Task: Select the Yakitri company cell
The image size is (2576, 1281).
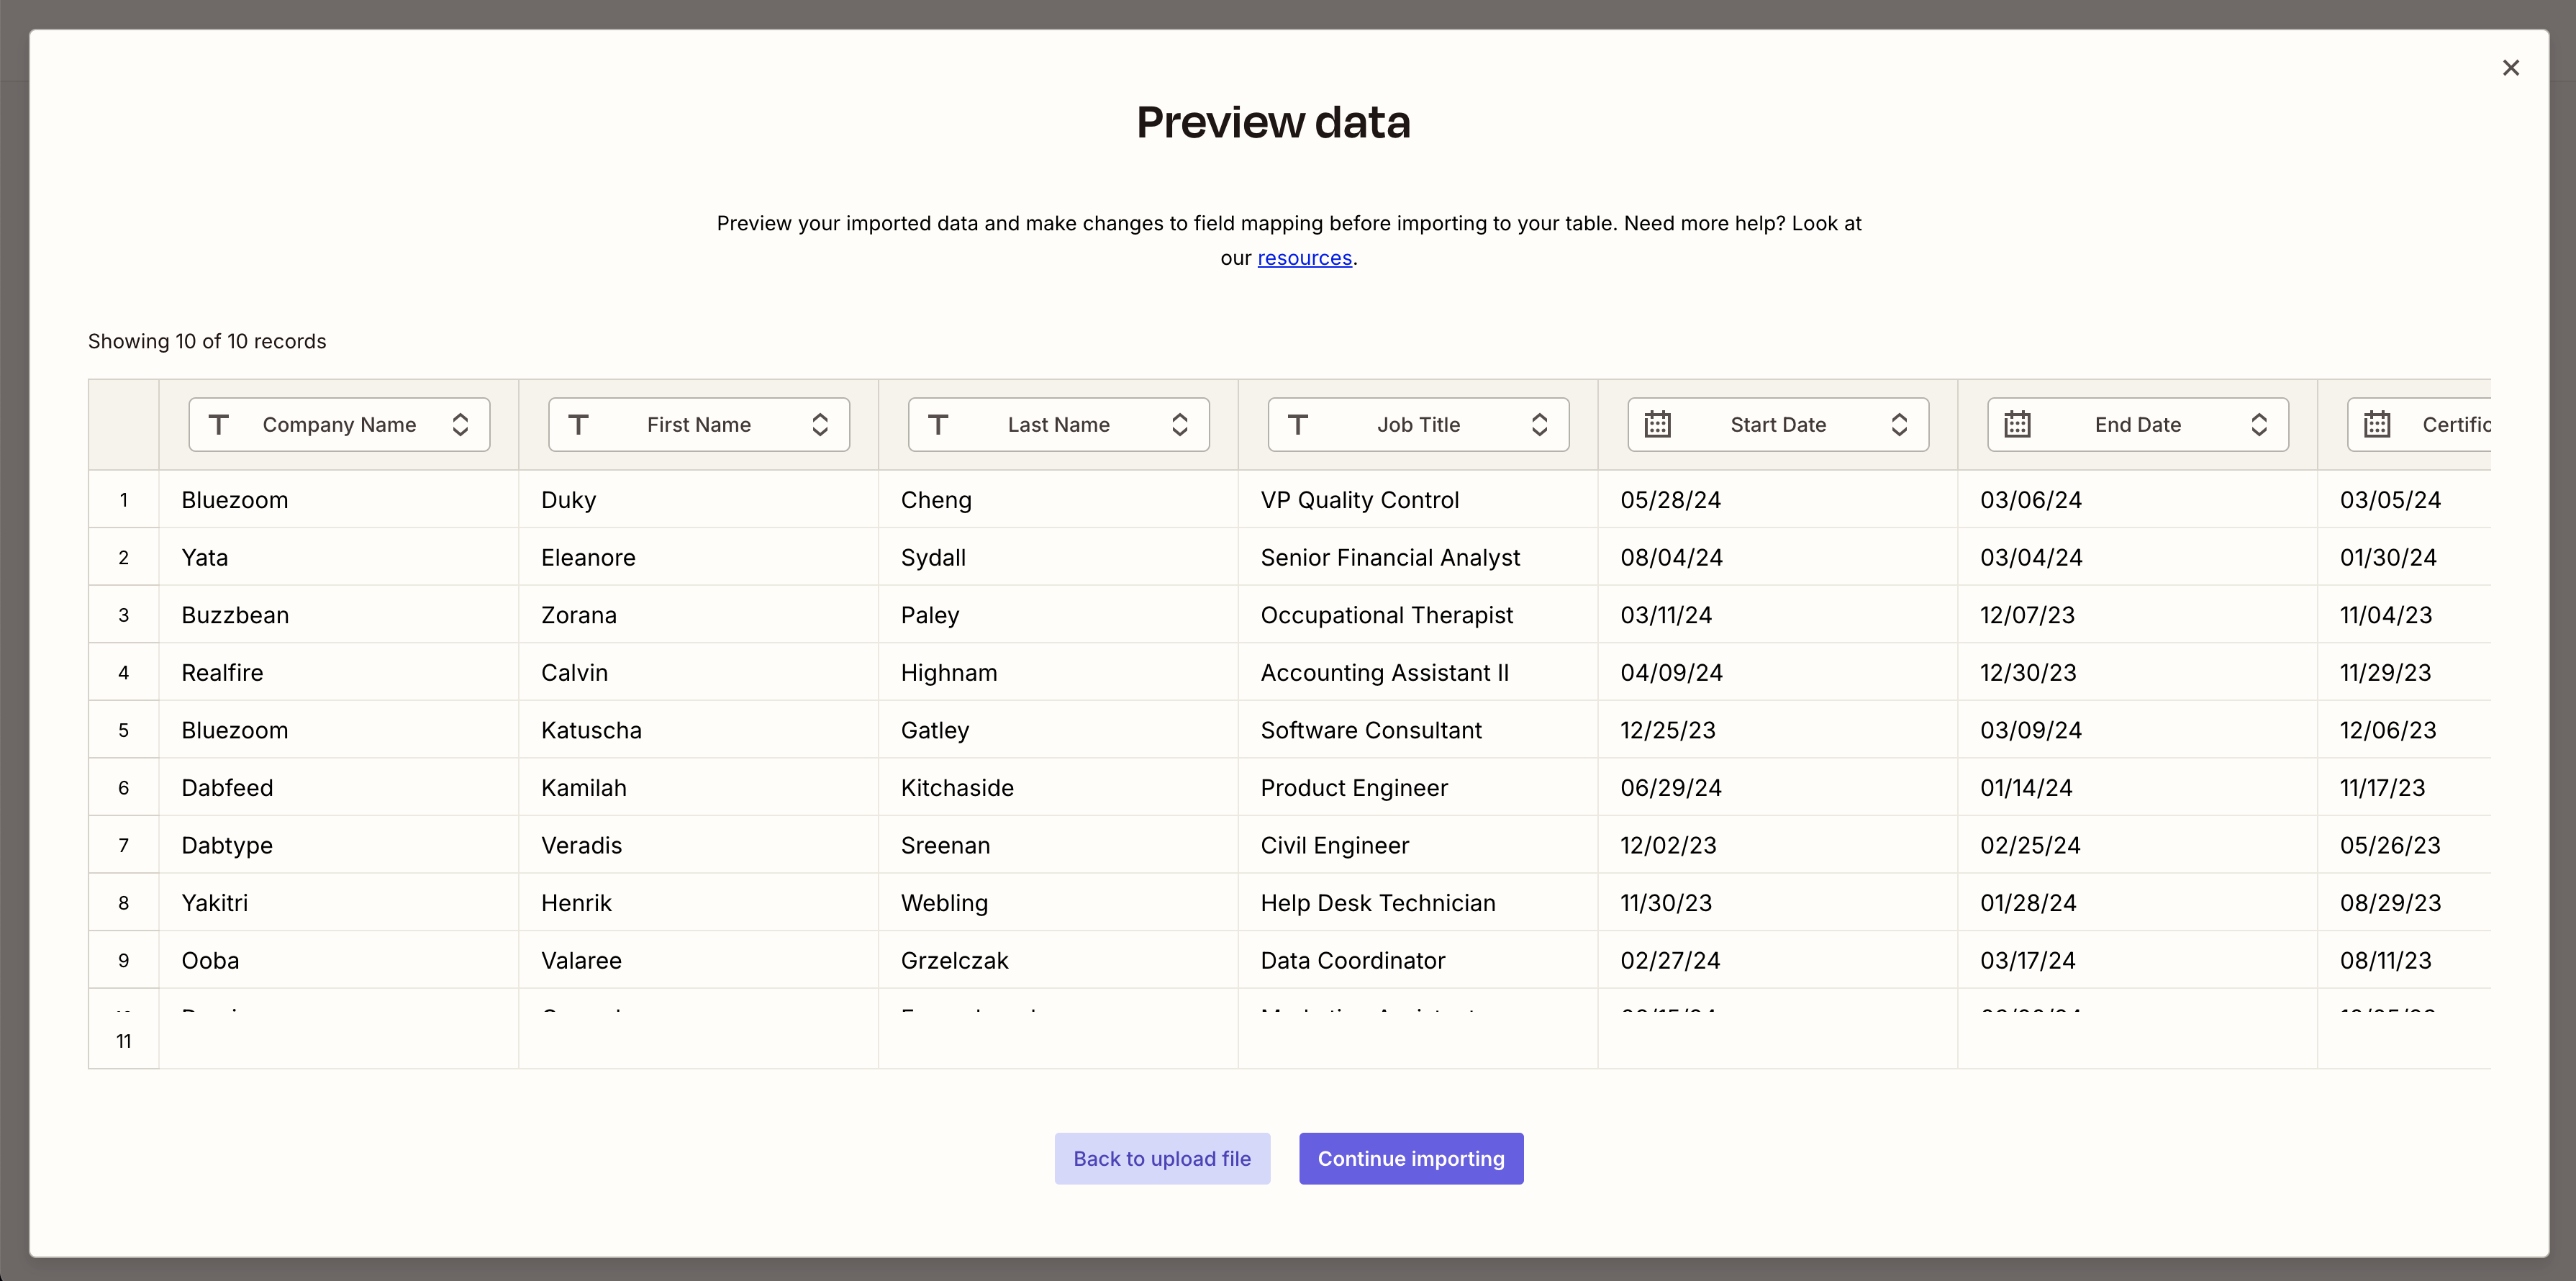Action: (x=339, y=903)
